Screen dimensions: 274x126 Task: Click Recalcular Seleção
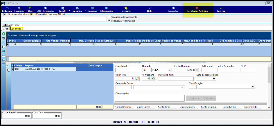coord(197,9)
